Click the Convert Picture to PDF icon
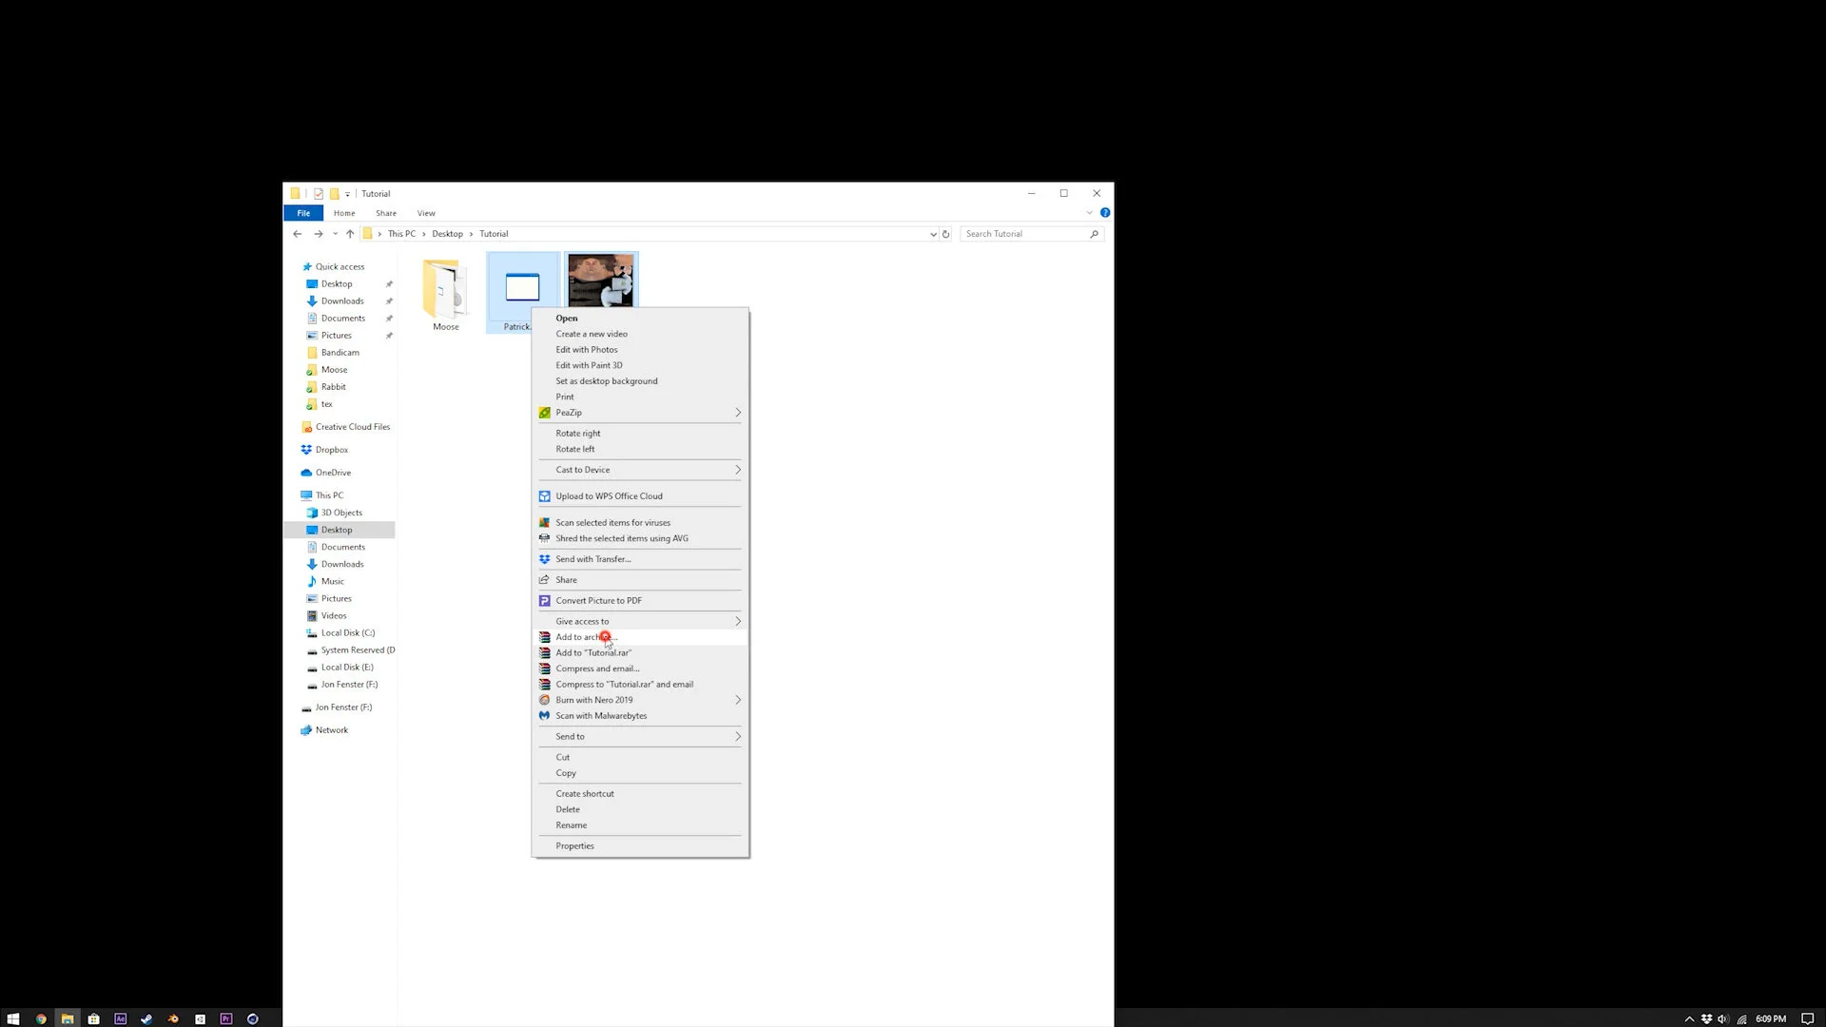Viewport: 1826px width, 1027px height. click(544, 601)
